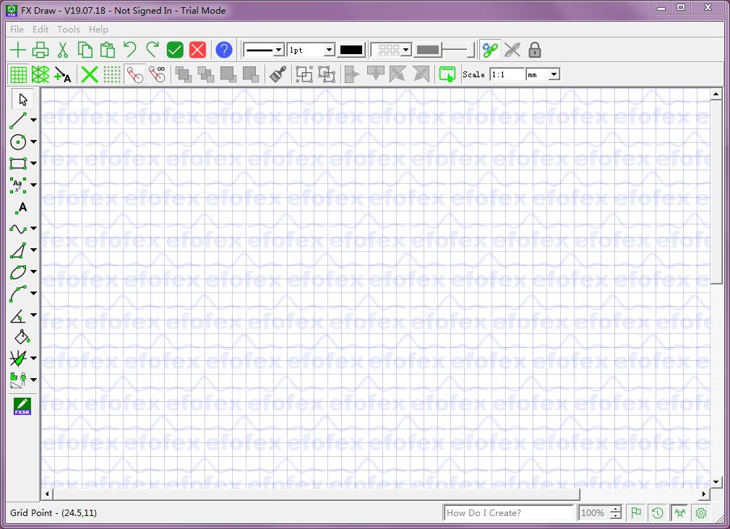The image size is (730, 529).
Task: Select the angle marker tool
Action: coord(18,315)
